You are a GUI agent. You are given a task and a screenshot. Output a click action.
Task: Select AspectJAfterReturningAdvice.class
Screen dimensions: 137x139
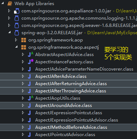click(x=71, y=84)
